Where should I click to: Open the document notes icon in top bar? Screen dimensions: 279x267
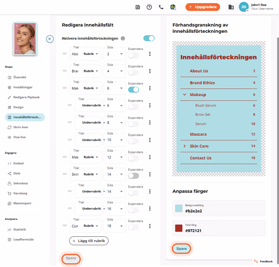point(137,7)
